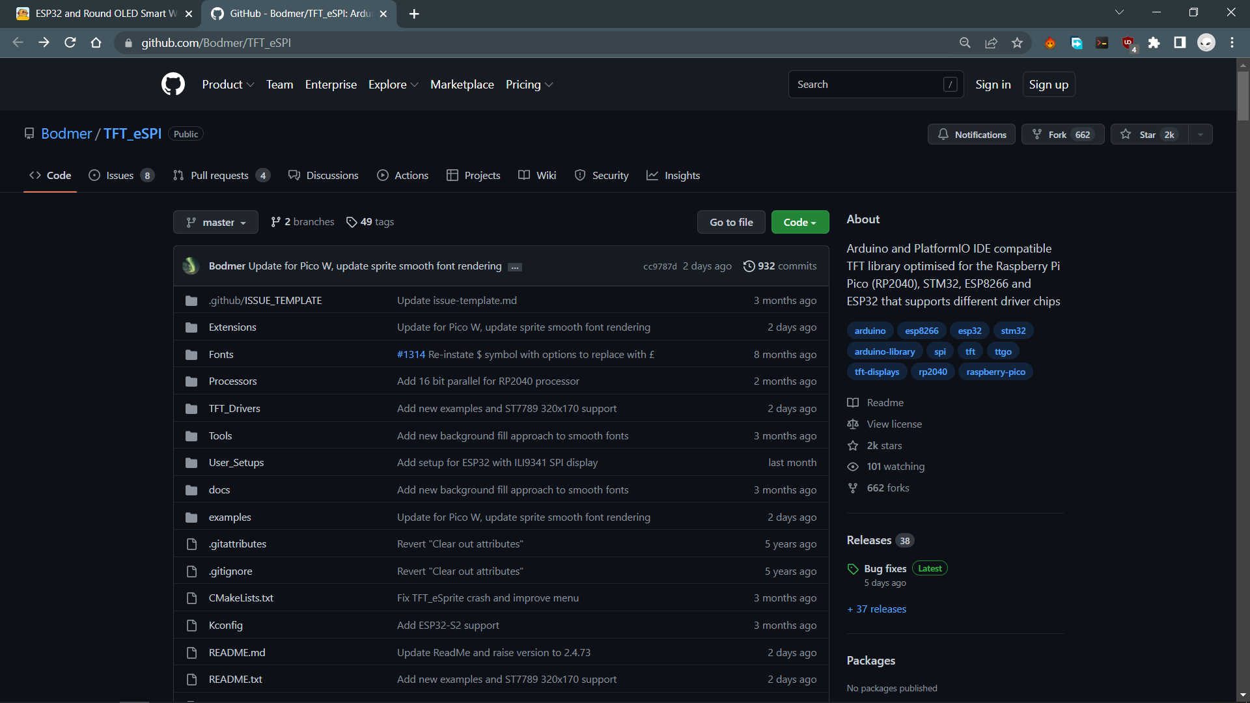The image size is (1250, 703).
Task: Toggle the browser side panel icon
Action: [1180, 43]
